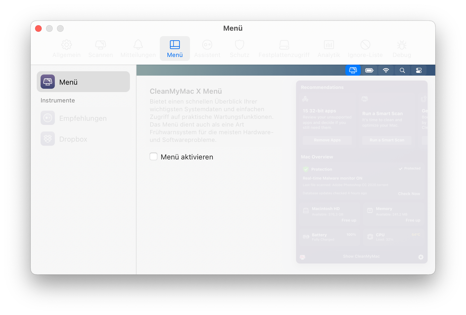This screenshot has width=466, height=315.
Task: Click the Wi-Fi menu bar icon
Action: point(386,70)
